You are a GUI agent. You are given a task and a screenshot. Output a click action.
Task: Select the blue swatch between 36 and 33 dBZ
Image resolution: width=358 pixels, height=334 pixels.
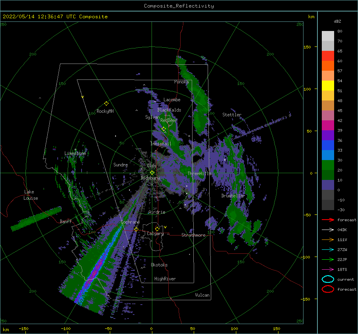[x=328, y=145]
